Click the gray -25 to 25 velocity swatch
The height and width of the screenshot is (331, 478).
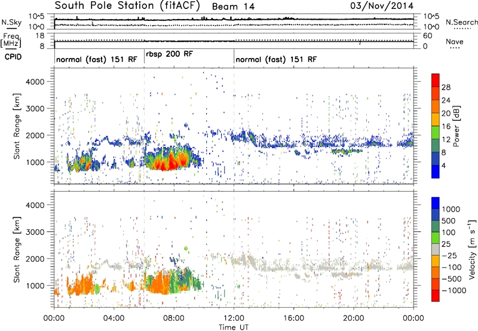436,250
